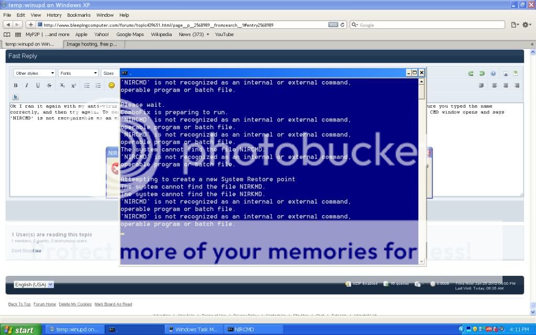The height and width of the screenshot is (335, 536).
Task: Click the green redo arrow in editor
Action: click(x=482, y=74)
